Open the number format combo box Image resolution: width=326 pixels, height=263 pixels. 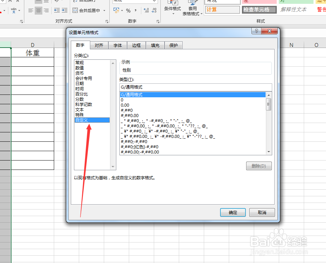pos(135,1)
